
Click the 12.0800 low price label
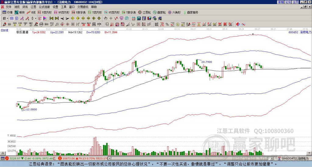32,109
